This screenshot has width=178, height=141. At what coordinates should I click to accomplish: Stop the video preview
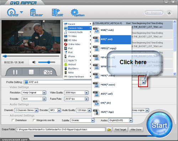tap(31, 72)
